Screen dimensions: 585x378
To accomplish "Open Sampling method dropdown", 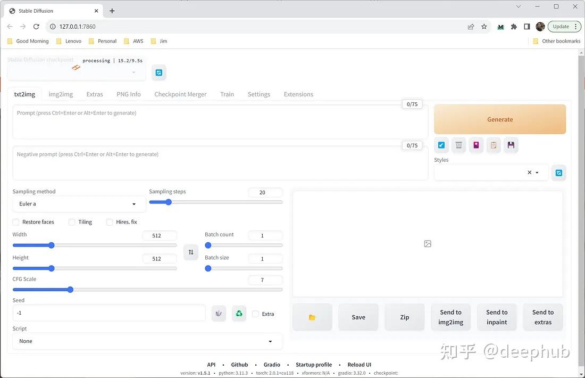I will click(79, 204).
